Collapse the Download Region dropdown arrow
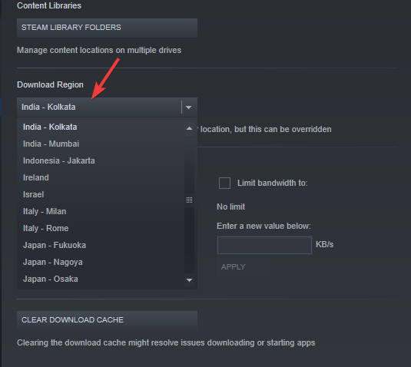Image resolution: width=411 pixels, height=367 pixels. (189, 107)
